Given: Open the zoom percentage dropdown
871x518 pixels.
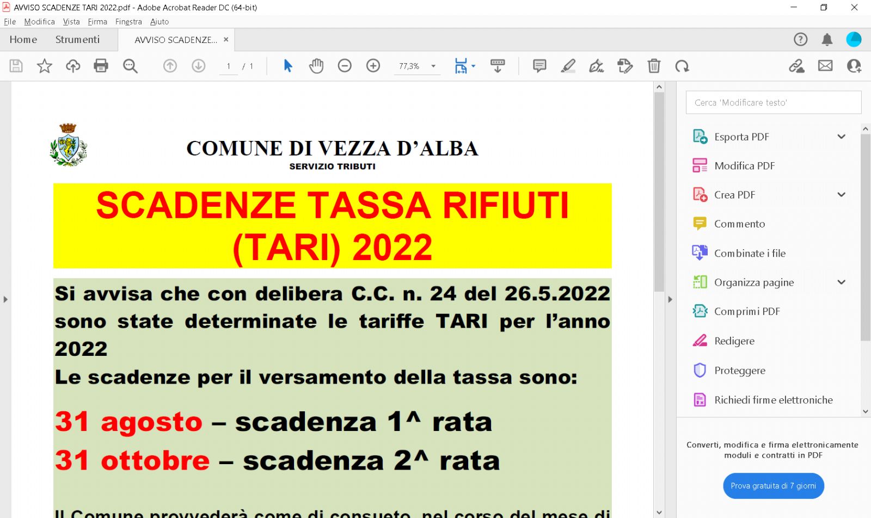Looking at the screenshot, I should tap(433, 66).
